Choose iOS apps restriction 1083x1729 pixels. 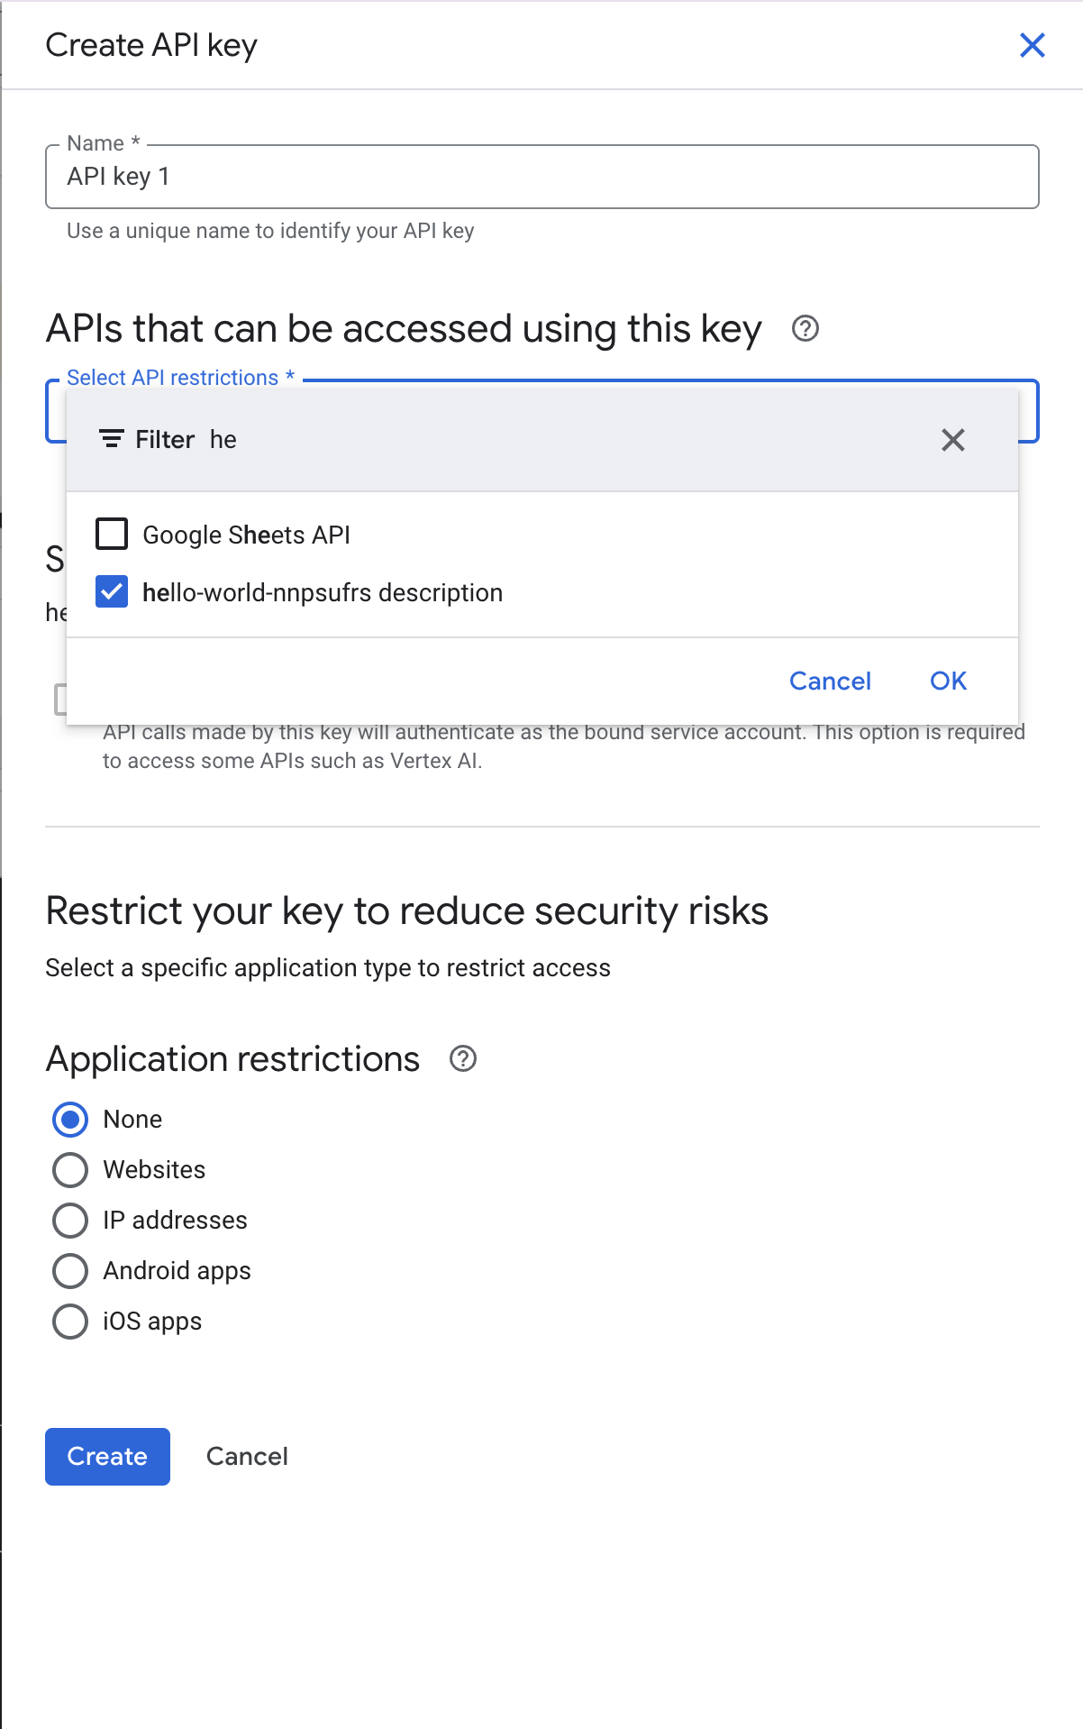[x=70, y=1322]
